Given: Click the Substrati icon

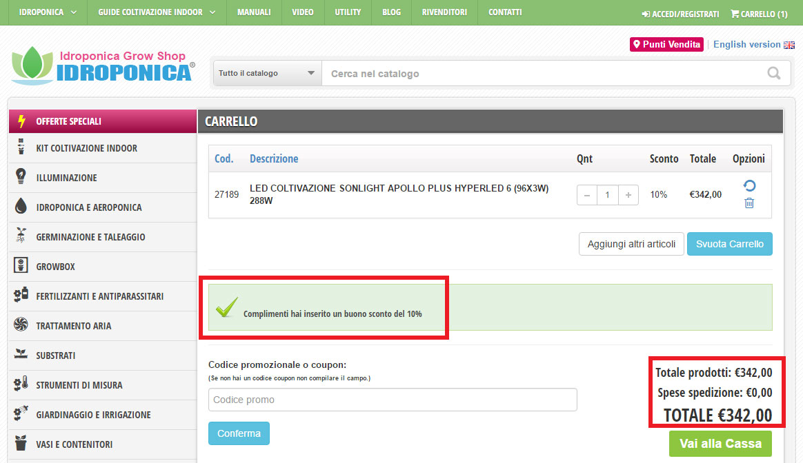Looking at the screenshot, I should pos(21,354).
